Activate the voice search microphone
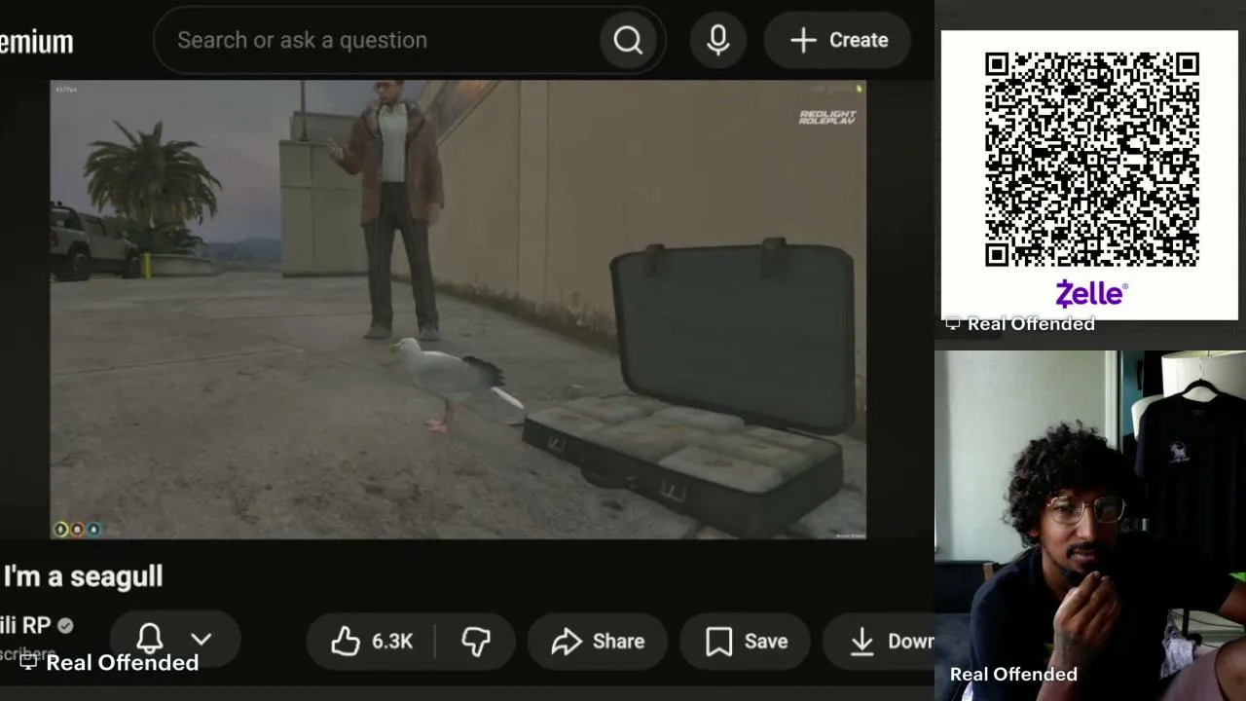 click(718, 40)
